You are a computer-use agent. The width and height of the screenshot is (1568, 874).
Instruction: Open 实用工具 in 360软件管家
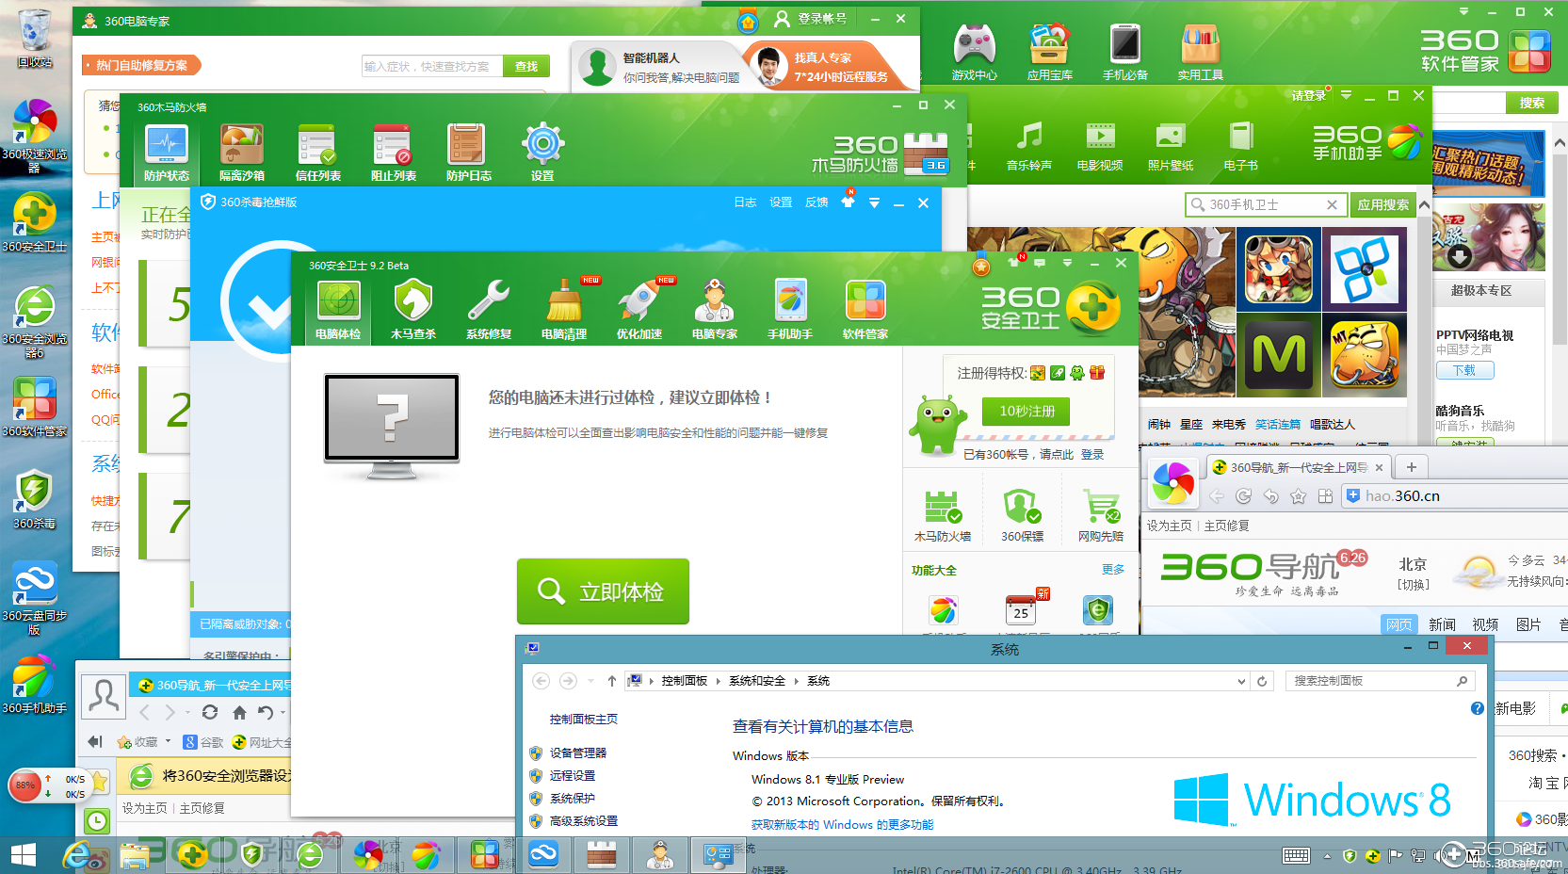tap(1200, 52)
